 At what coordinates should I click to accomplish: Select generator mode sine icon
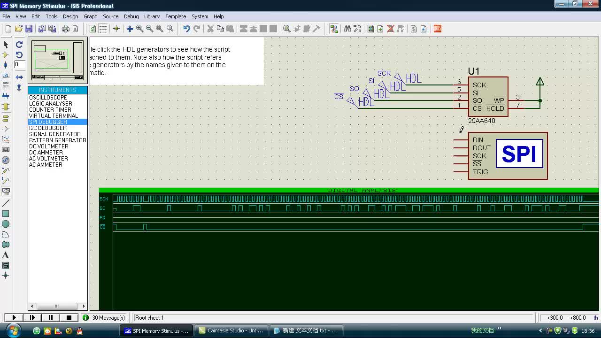click(6, 160)
